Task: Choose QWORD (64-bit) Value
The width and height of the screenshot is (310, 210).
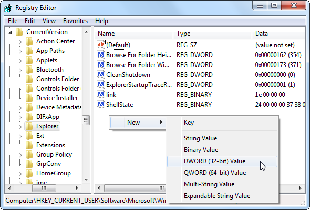Action: 222,173
